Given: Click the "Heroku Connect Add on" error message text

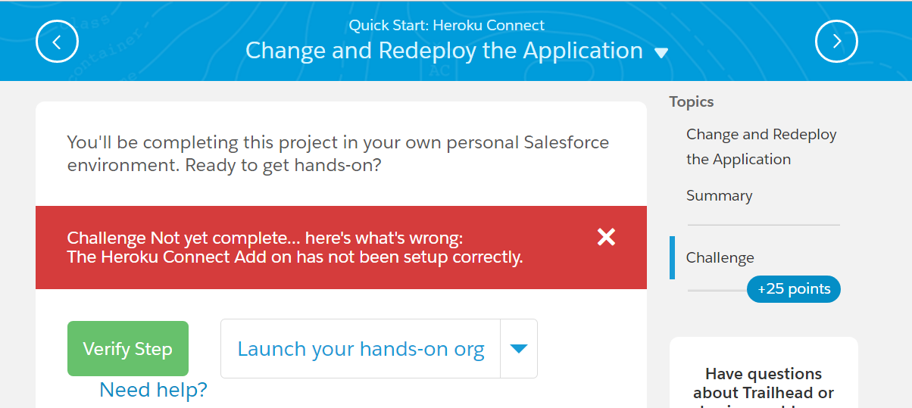Looking at the screenshot, I should coord(295,257).
